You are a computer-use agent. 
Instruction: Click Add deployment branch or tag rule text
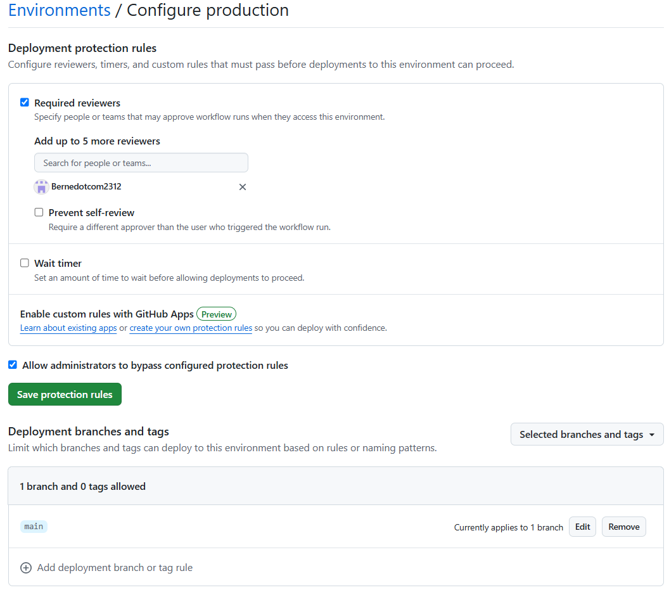pos(115,567)
